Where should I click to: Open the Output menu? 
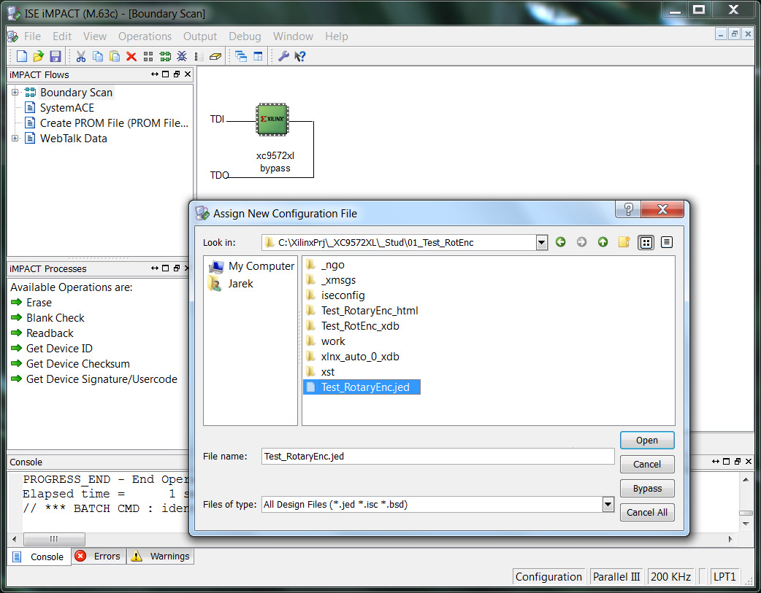(200, 36)
